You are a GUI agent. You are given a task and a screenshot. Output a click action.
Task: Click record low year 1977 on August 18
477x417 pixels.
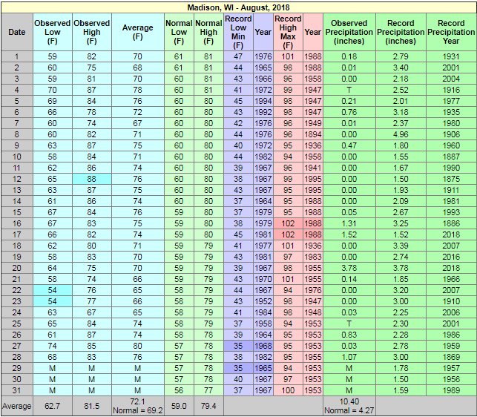click(x=263, y=246)
